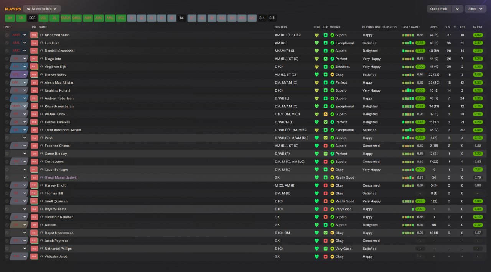Toggle the picked checkmark for Caoimhin Kelleher

(x=7, y=217)
